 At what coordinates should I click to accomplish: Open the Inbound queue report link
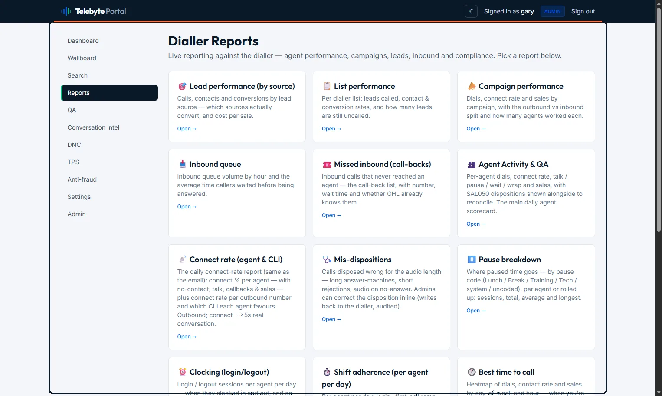(x=187, y=207)
